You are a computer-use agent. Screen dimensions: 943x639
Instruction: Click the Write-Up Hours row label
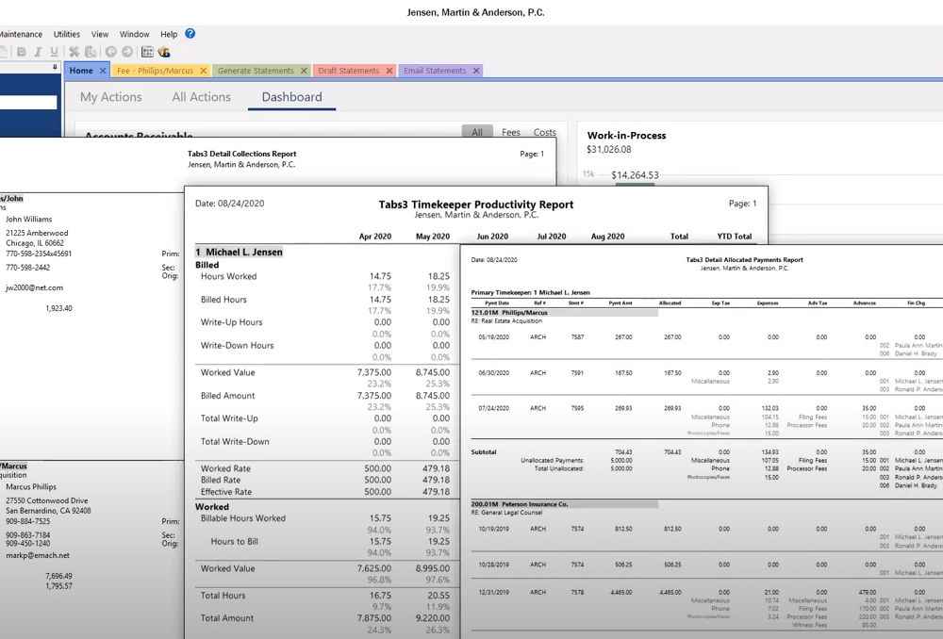pos(232,322)
